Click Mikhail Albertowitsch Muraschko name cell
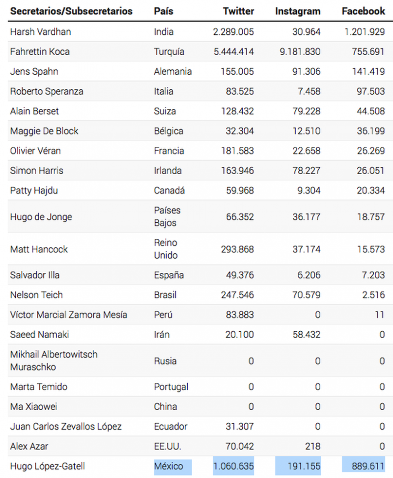This screenshot has height=478, width=393. pyautogui.click(x=54, y=361)
